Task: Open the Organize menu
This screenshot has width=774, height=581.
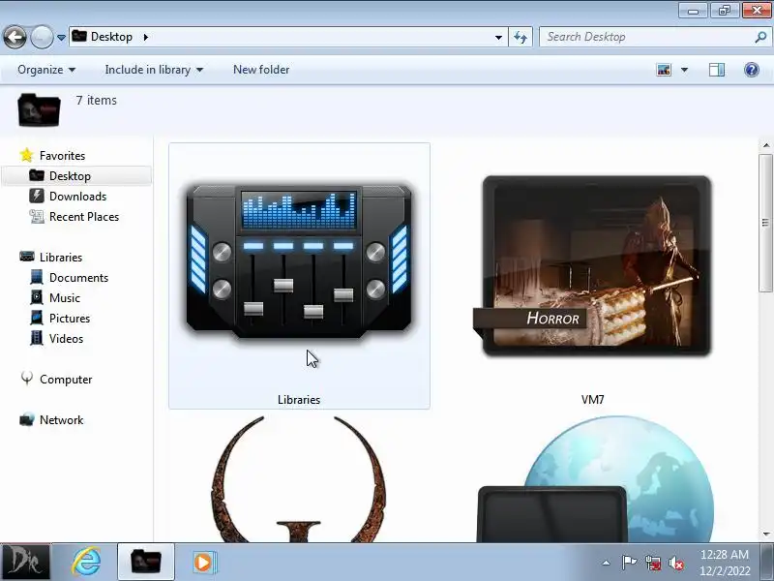Action: tap(46, 70)
